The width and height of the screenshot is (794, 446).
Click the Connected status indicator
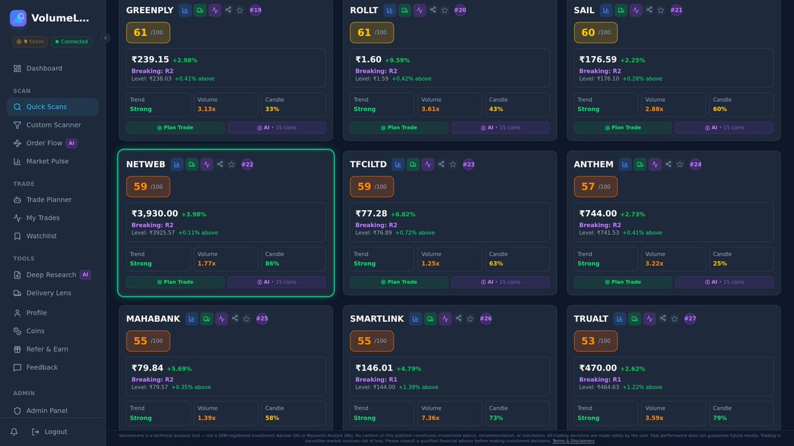click(71, 41)
